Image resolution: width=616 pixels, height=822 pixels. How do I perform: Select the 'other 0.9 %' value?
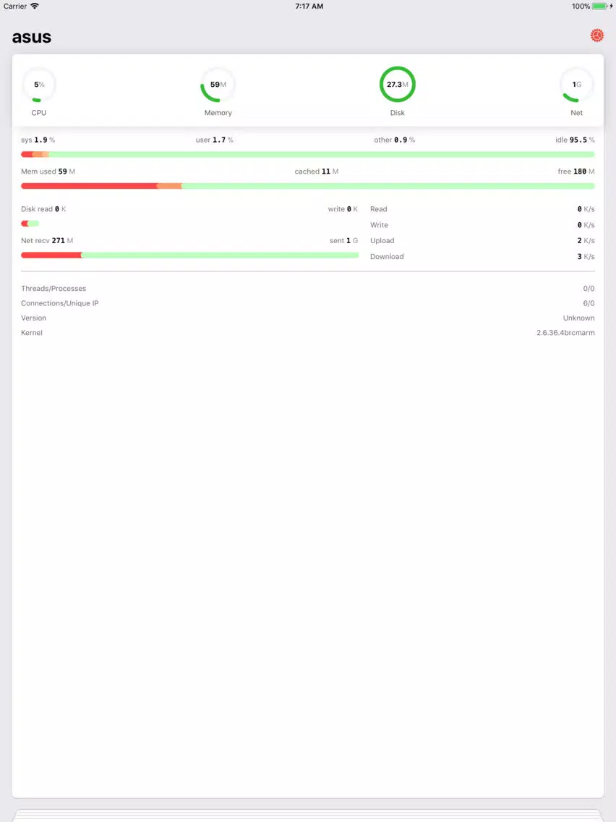(x=394, y=140)
